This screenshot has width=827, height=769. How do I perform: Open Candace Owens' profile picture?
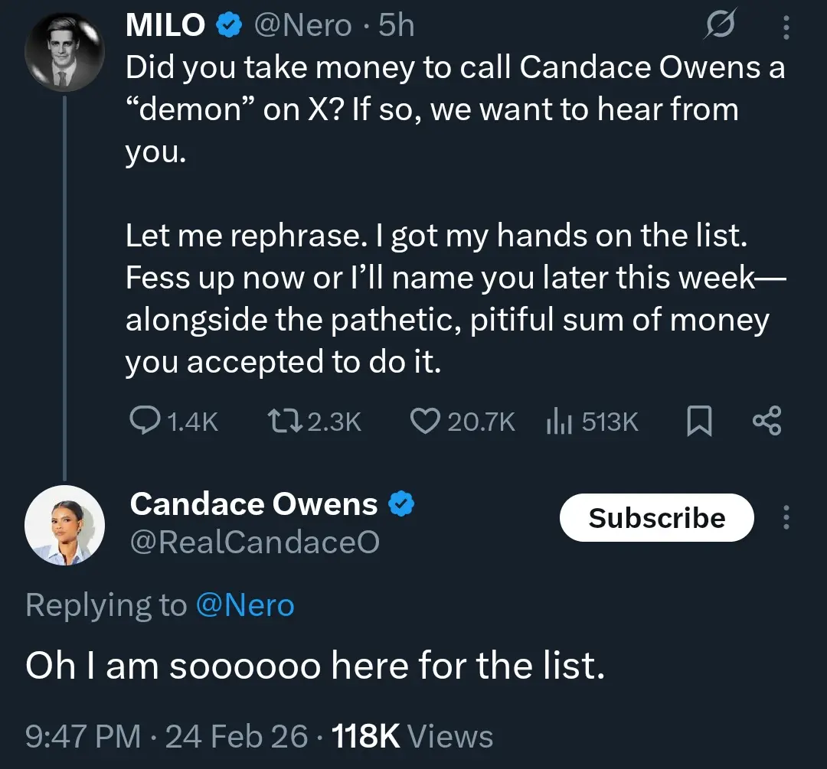click(65, 524)
